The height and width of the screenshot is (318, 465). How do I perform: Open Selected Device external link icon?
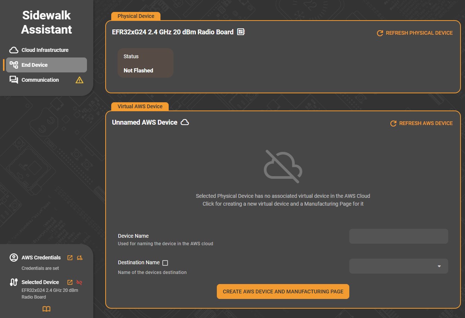click(70, 282)
